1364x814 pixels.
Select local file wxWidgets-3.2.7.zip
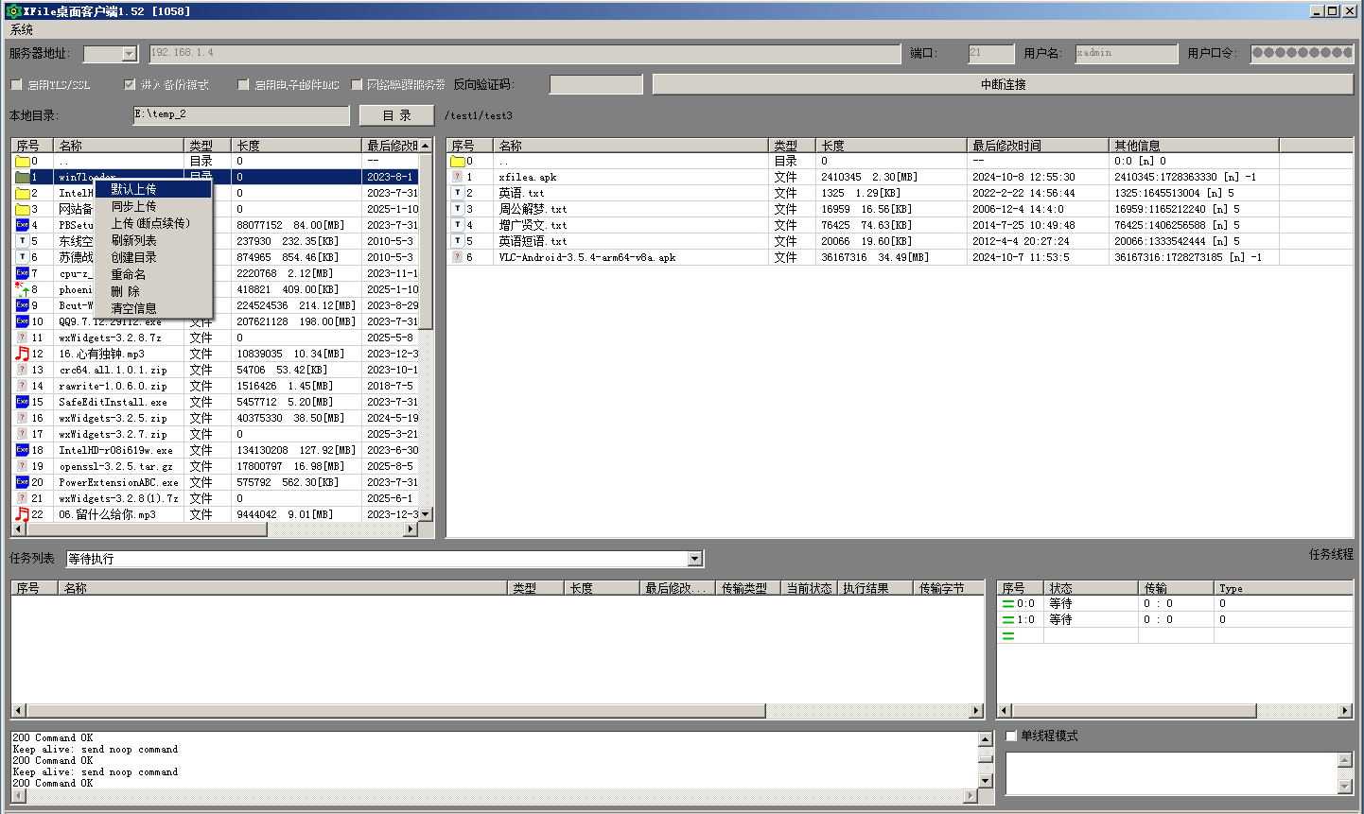click(113, 434)
